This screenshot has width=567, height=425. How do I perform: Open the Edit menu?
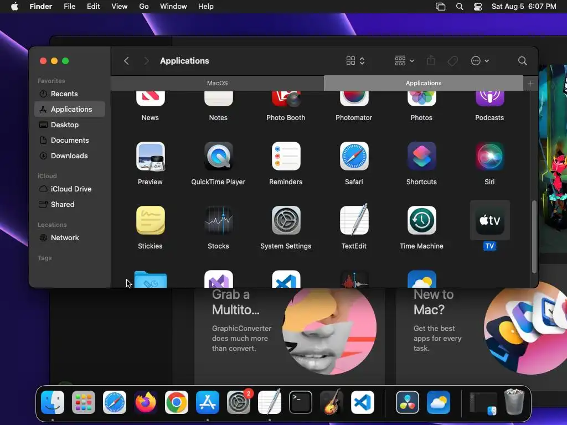pyautogui.click(x=93, y=7)
